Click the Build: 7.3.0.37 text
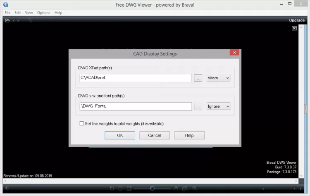This screenshot has height=196, width=310. pyautogui.click(x=286, y=167)
